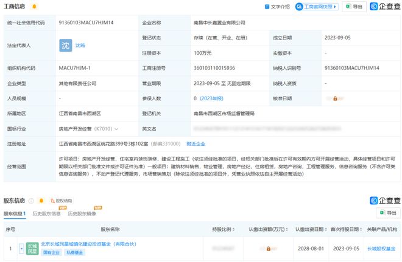The image size is (402, 262).
Task: Select the 2023-09-05 first holding date cell
Action: click(x=346, y=249)
